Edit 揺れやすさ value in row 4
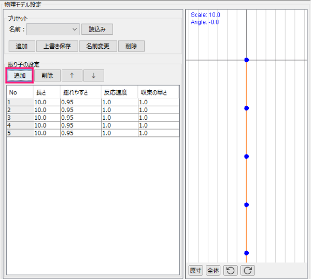The height and width of the screenshot is (279, 311). (81, 125)
